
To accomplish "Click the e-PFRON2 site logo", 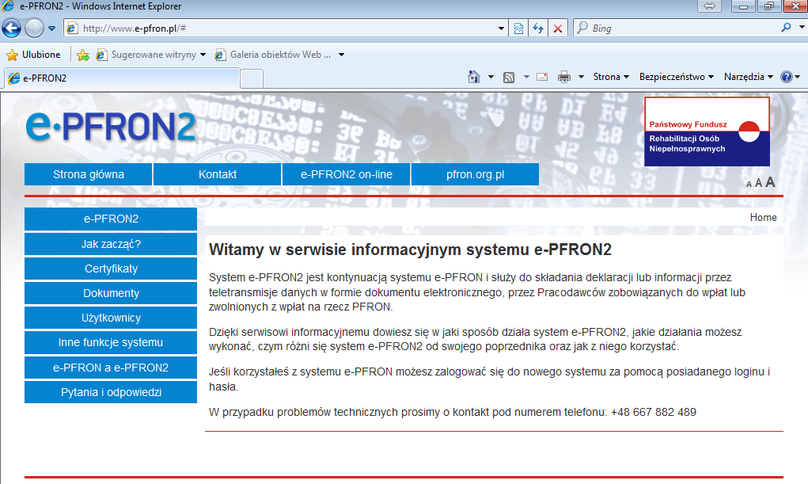I will tap(110, 126).
